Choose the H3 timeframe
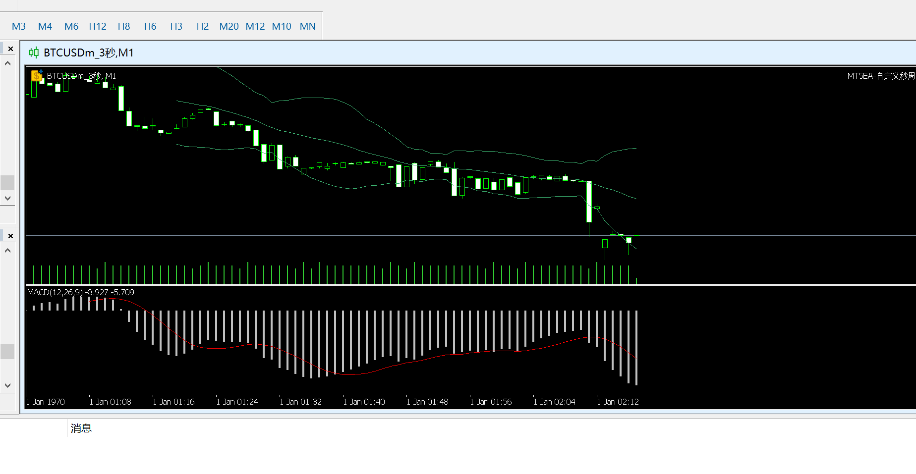 176,26
